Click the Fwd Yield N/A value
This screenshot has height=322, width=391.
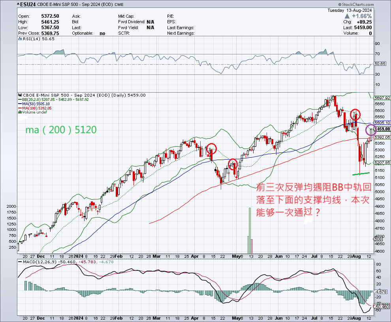[150, 28]
